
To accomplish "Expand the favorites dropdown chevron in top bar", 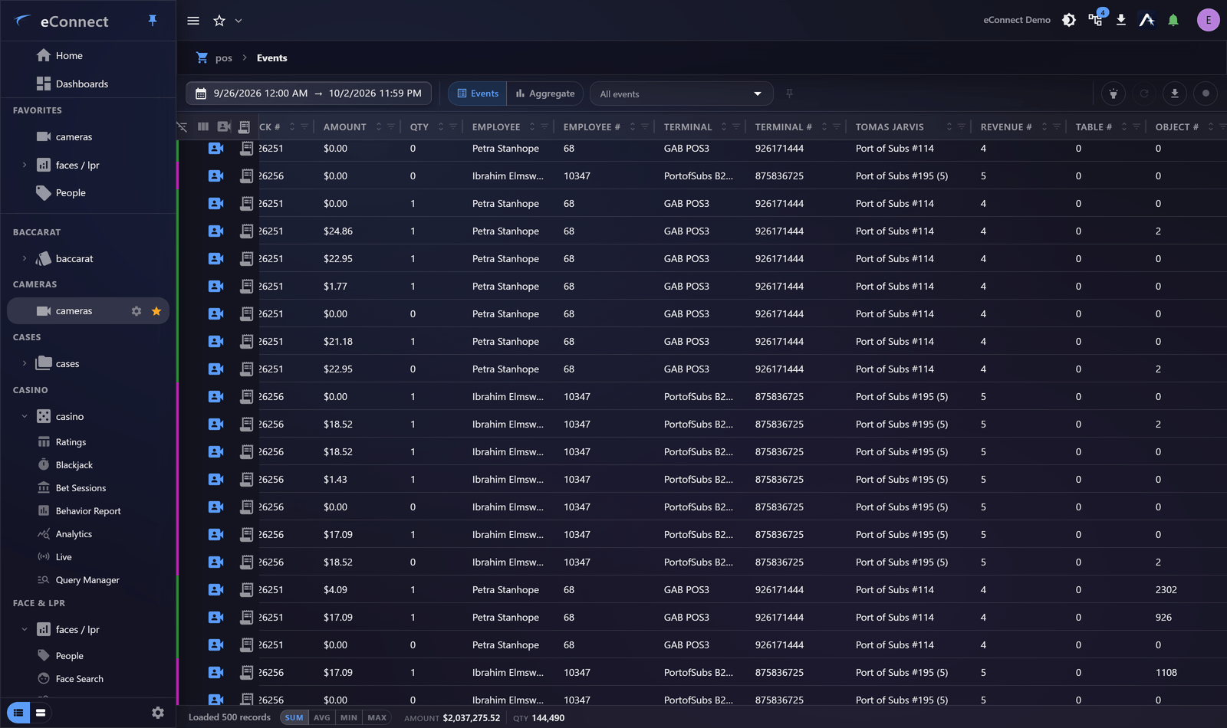I will click(238, 21).
